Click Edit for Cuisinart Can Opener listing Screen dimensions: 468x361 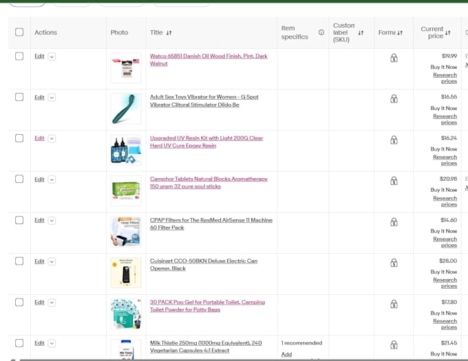coord(39,261)
